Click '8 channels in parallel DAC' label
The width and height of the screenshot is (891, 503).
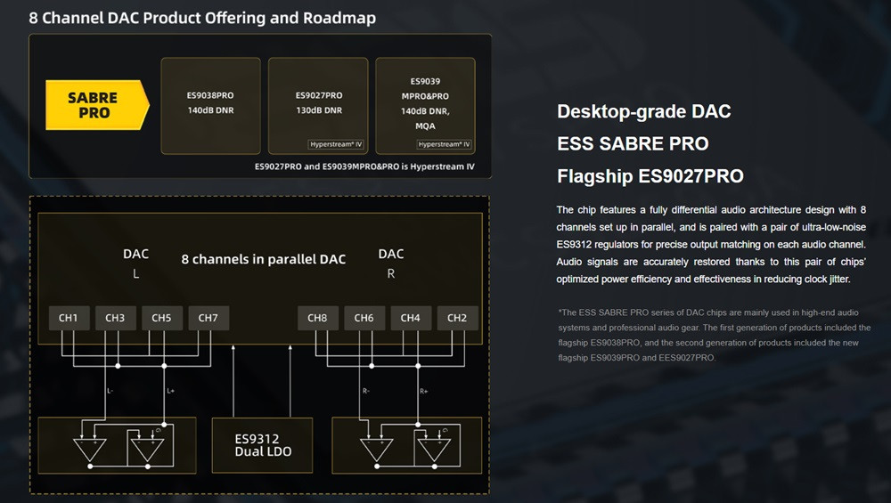click(x=263, y=259)
